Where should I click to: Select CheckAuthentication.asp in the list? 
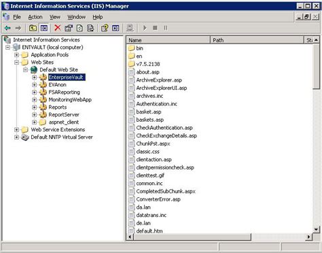tap(164, 128)
